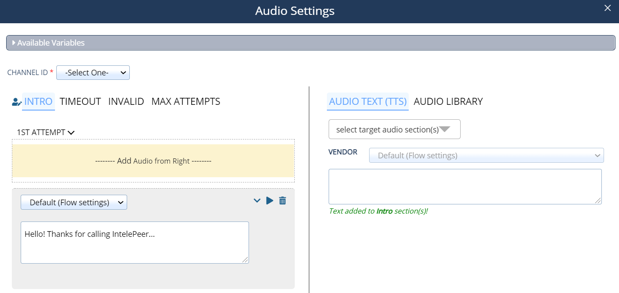
Task: Select the AUDIO TEXT (TTS) tab
Action: (x=368, y=101)
